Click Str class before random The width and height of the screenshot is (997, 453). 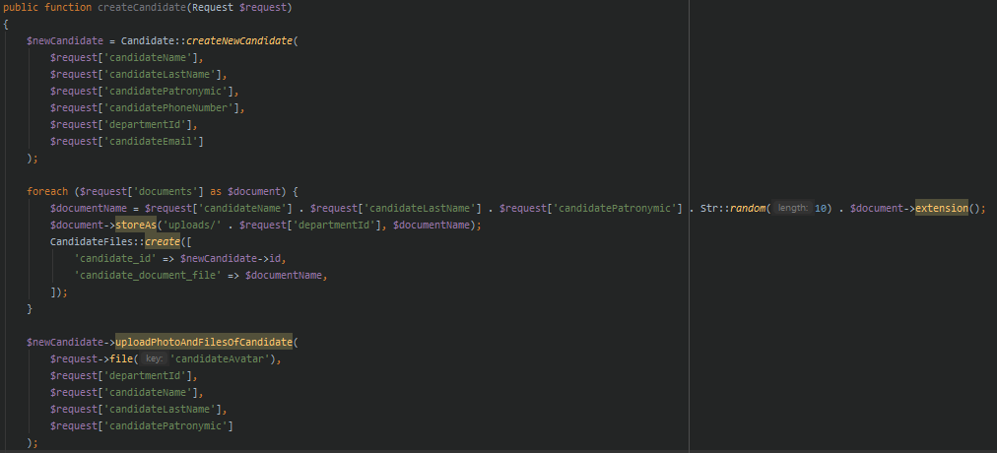point(709,209)
